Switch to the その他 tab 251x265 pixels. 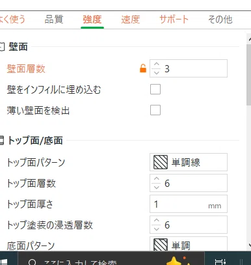pyautogui.click(x=220, y=20)
